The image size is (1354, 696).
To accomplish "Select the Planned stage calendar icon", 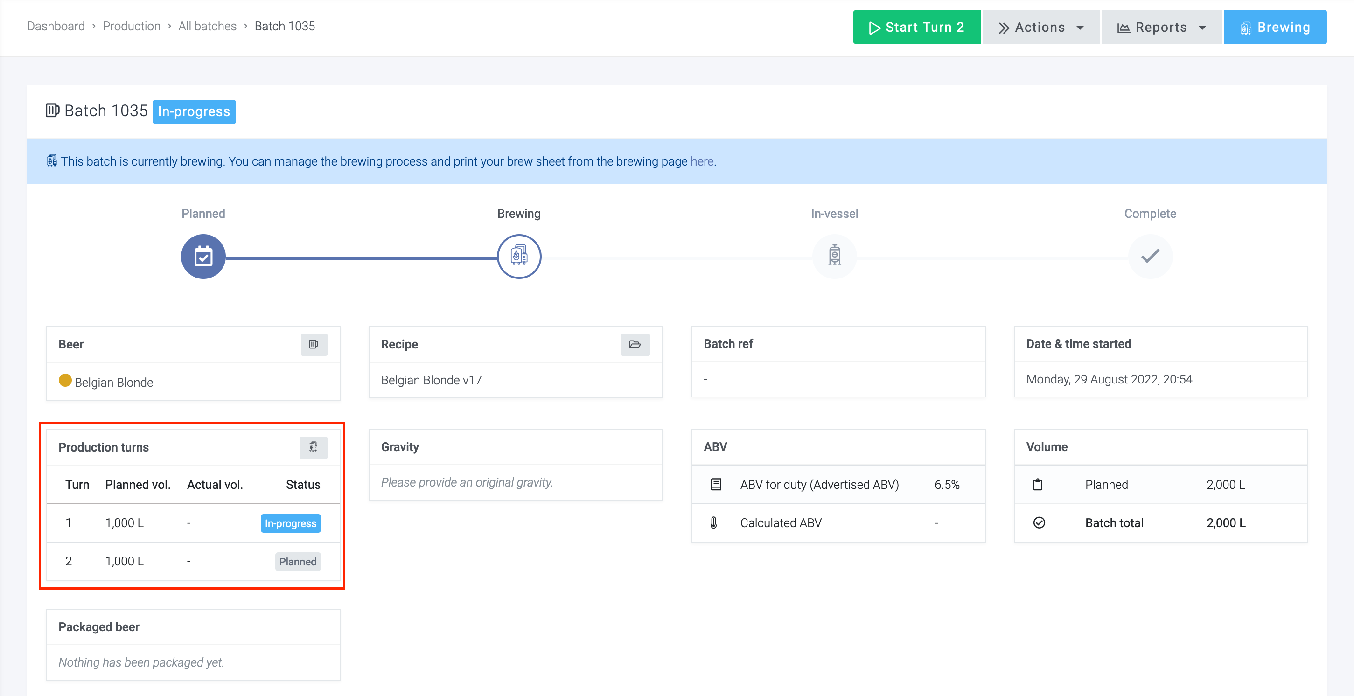I will point(203,257).
